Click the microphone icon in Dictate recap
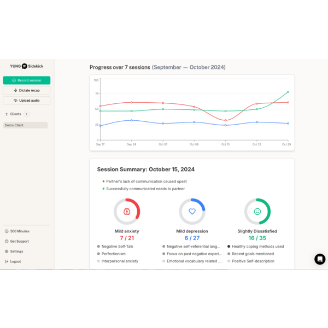 (x=15, y=90)
